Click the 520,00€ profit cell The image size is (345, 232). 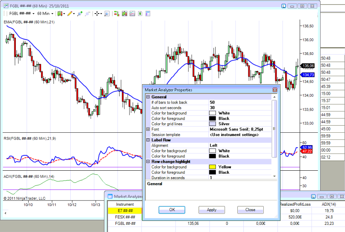(295, 217)
